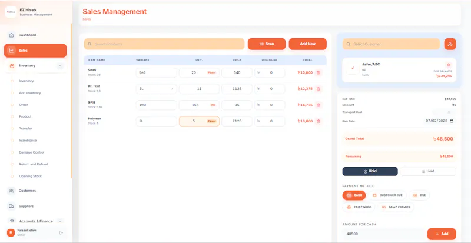The height and width of the screenshot is (243, 471).
Task: Click the Inventory box icon
Action: [12, 66]
